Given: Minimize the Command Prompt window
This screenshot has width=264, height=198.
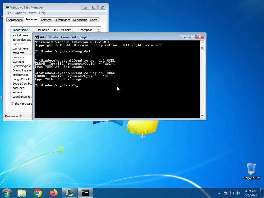Looking at the screenshot, I should pos(183,37).
